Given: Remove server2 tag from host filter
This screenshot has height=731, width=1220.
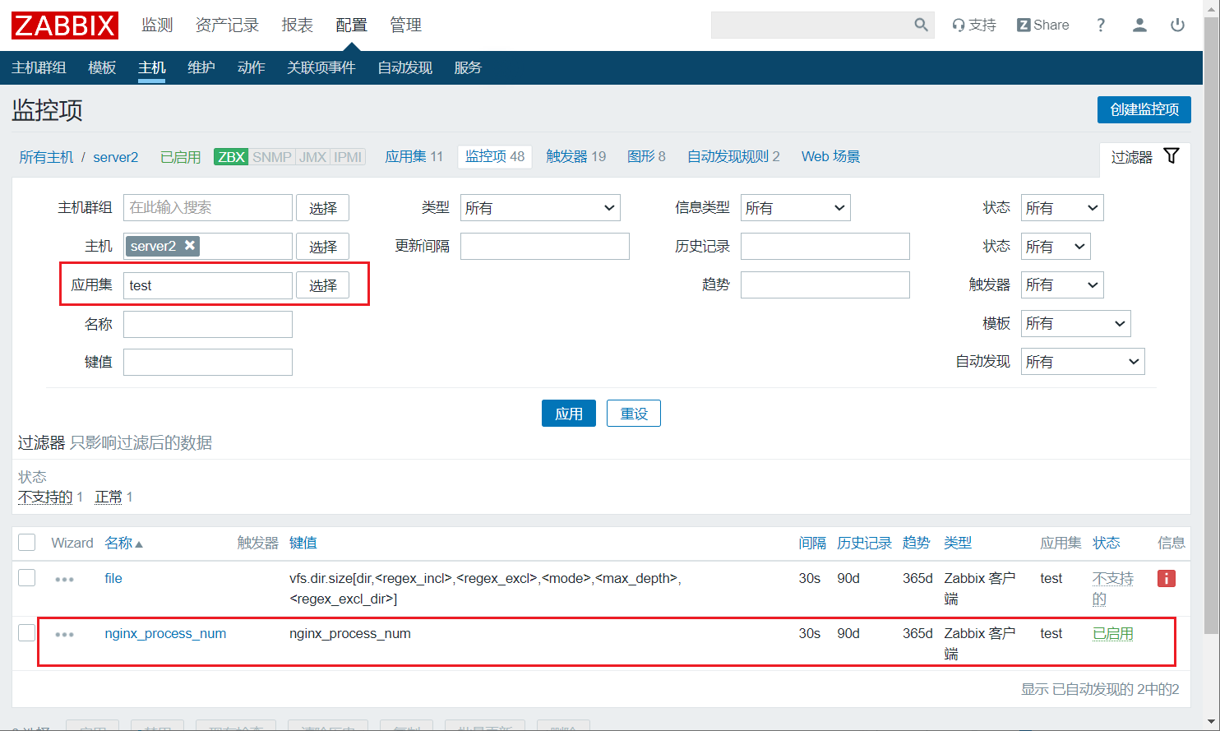Looking at the screenshot, I should (190, 246).
